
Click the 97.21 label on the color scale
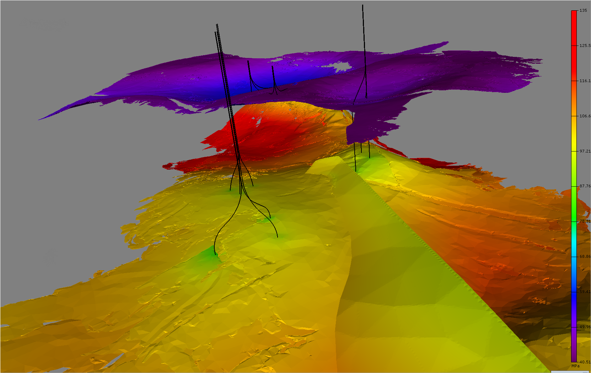(x=585, y=151)
